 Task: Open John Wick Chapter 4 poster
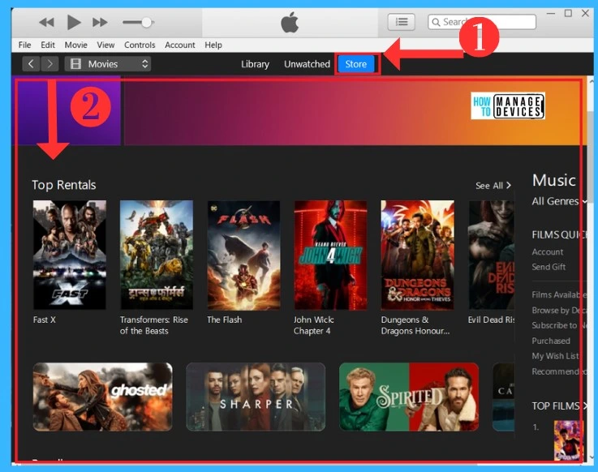331,255
